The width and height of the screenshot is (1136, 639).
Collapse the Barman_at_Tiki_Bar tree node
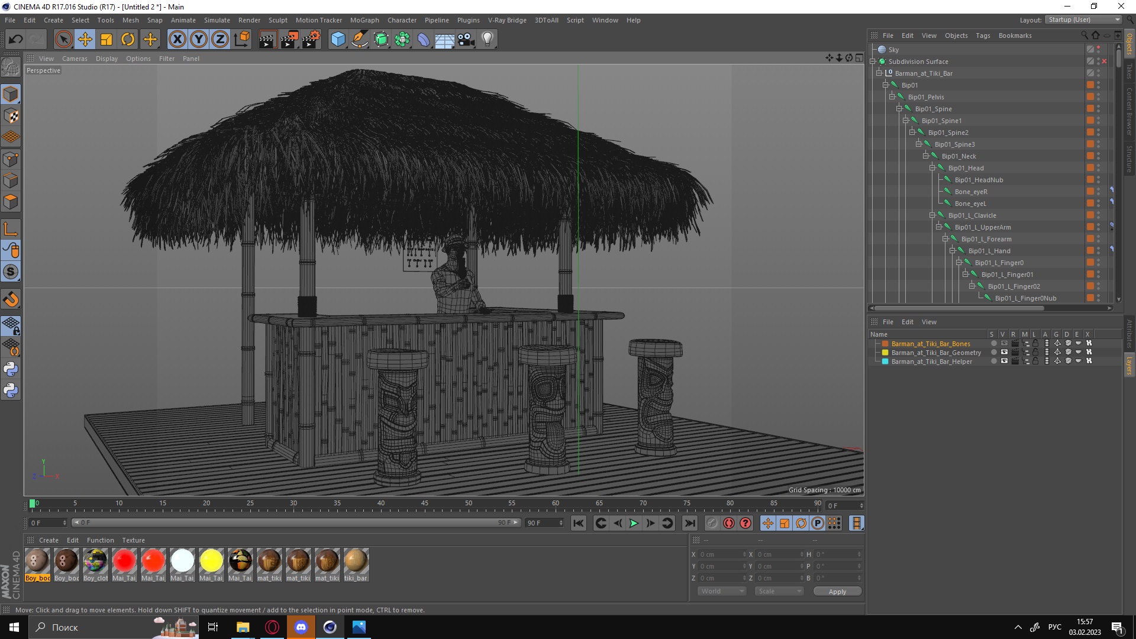click(879, 73)
